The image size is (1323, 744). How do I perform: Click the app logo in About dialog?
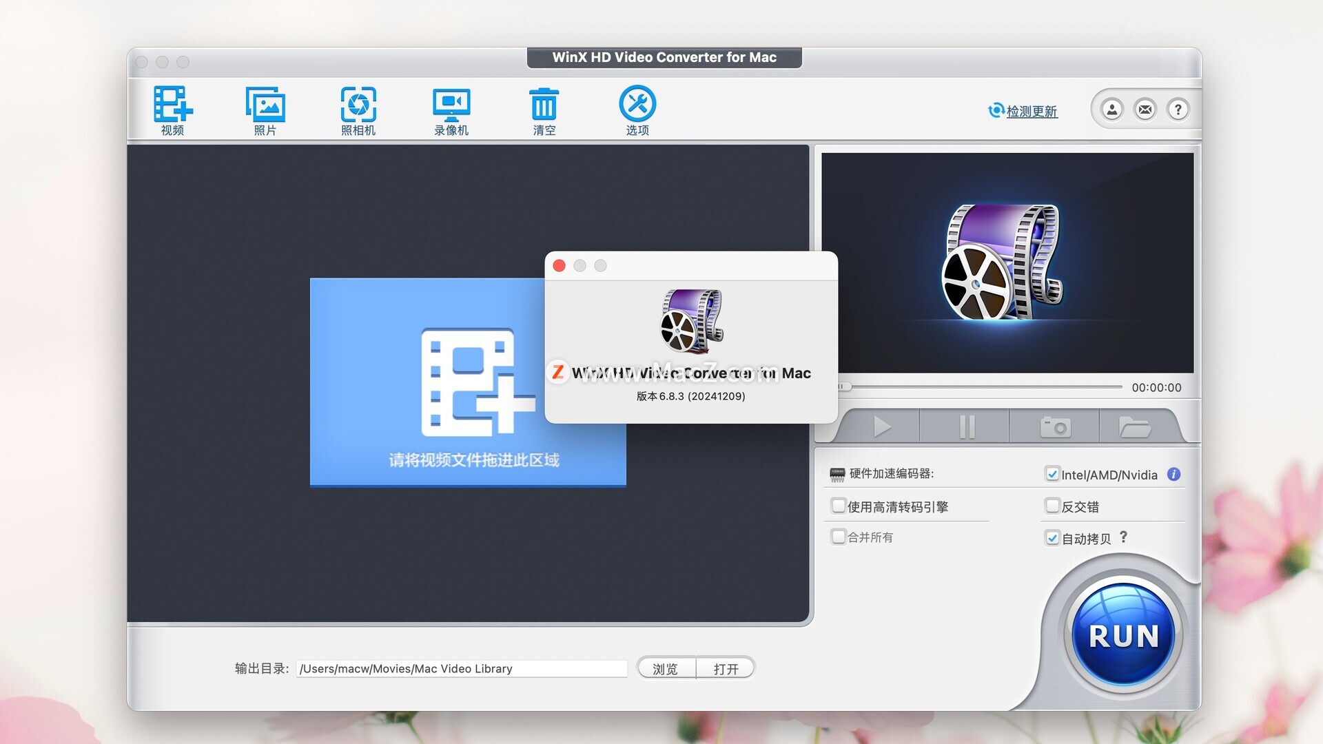click(691, 321)
